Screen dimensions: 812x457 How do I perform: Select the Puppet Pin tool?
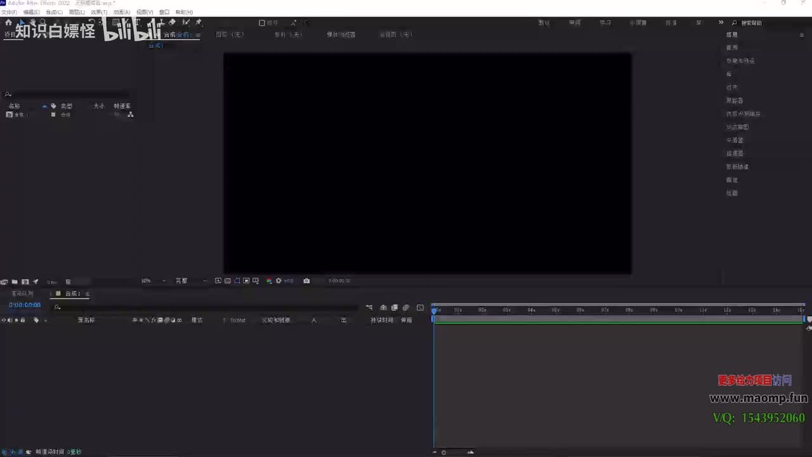click(199, 22)
